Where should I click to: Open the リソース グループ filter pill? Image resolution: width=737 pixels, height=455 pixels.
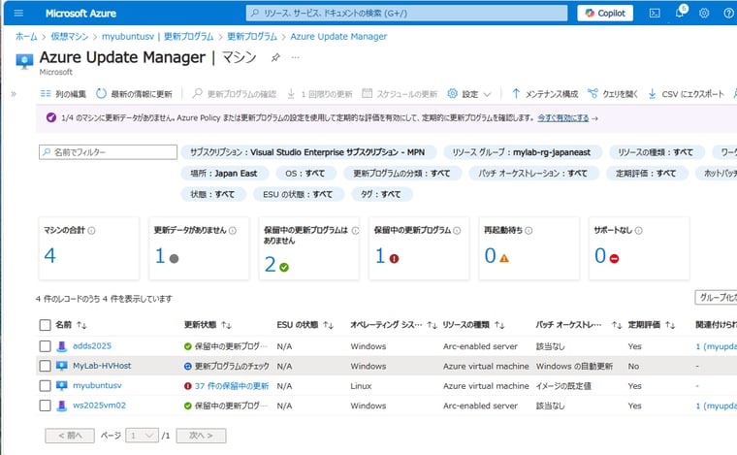tap(522, 151)
